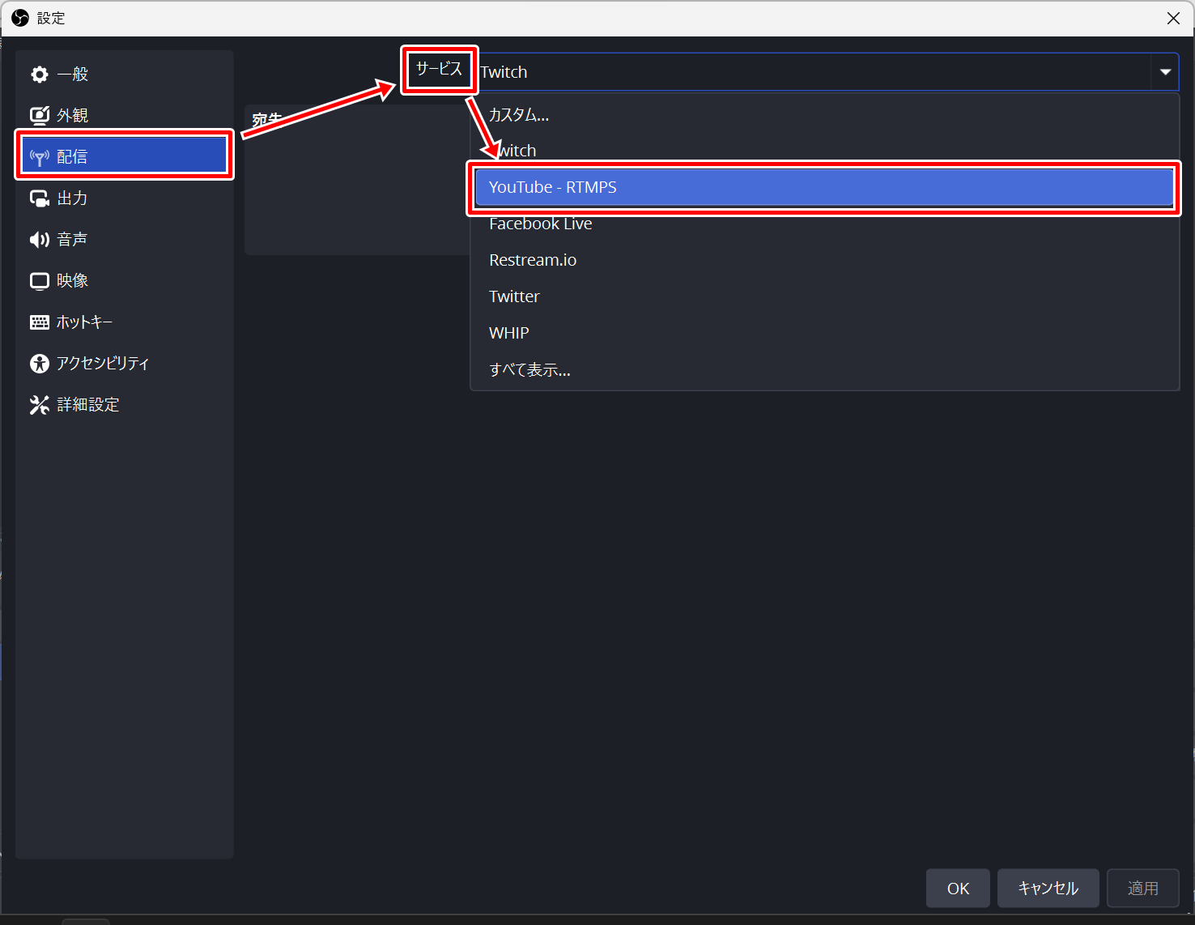The height and width of the screenshot is (925, 1195).
Task: Collapse the service dropdown arrow
Action: pos(1165,72)
